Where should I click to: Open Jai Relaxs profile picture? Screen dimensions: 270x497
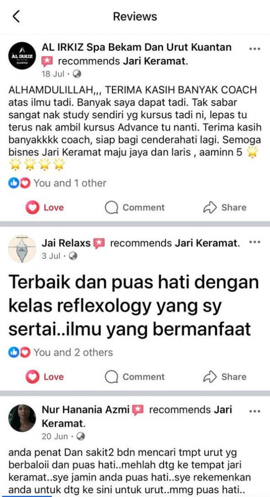(22, 249)
